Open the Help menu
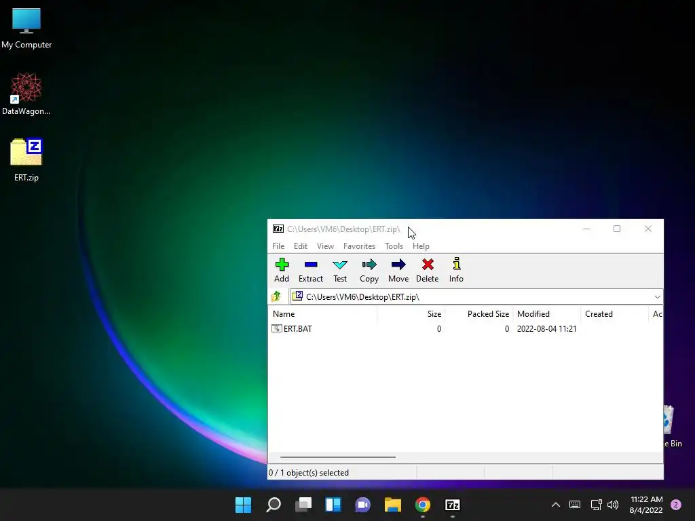Image resolution: width=695 pixels, height=521 pixels. [x=421, y=246]
